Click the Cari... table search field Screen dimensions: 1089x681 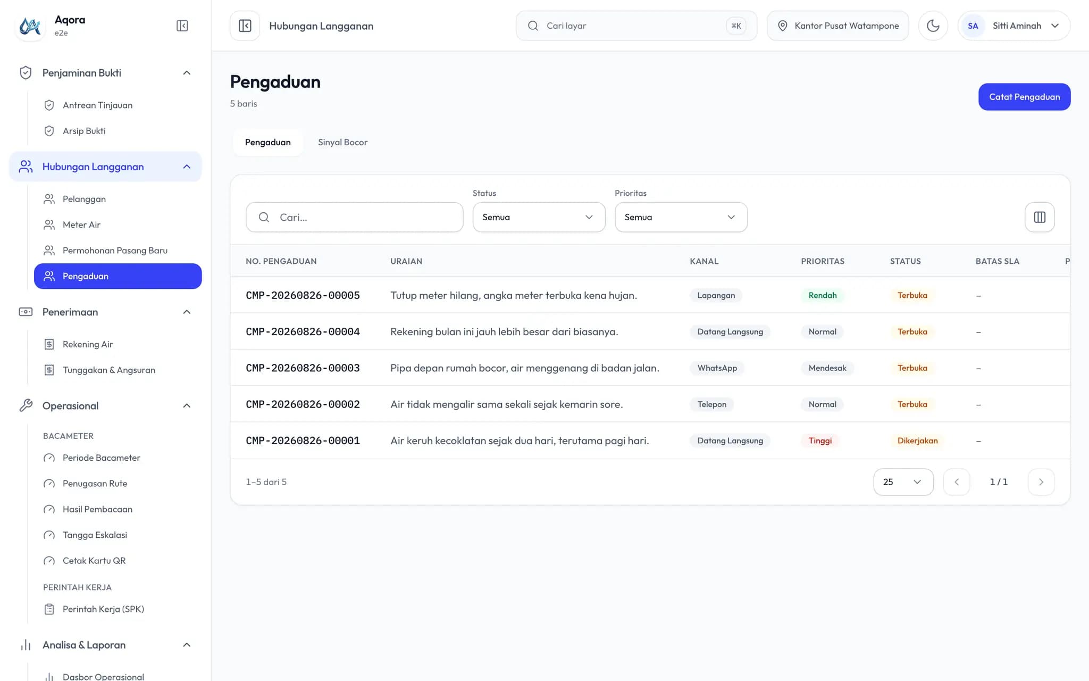pos(354,217)
